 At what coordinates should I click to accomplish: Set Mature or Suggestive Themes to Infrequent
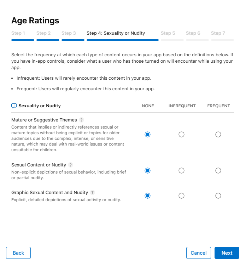pos(181,135)
